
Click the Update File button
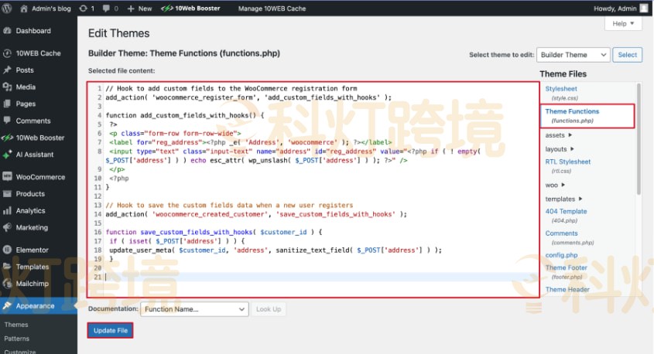tap(110, 331)
